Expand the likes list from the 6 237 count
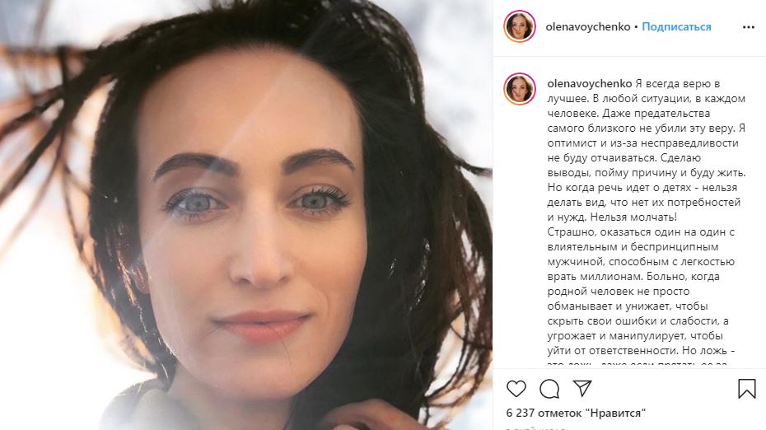Screen dimensions: 766x430 coord(576,413)
